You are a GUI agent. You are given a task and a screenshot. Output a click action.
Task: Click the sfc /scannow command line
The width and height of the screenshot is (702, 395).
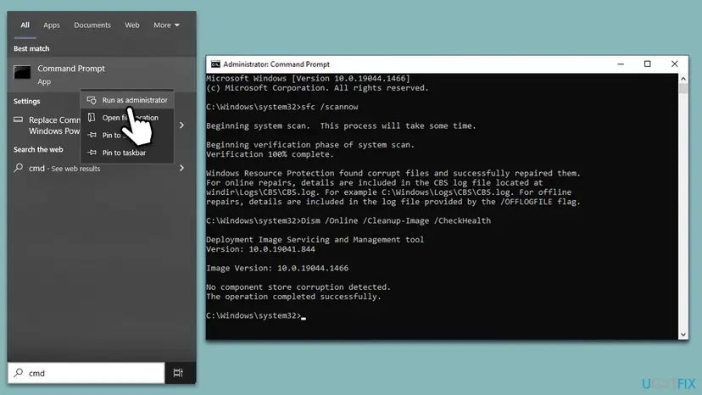click(x=282, y=107)
